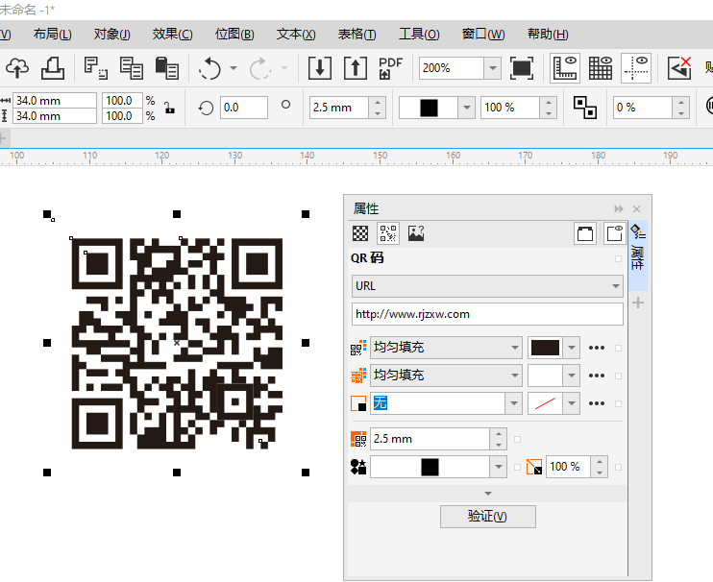Expand the first 均匀填充 fill type dropdown
Image resolution: width=713 pixels, height=582 pixels.
tap(513, 348)
